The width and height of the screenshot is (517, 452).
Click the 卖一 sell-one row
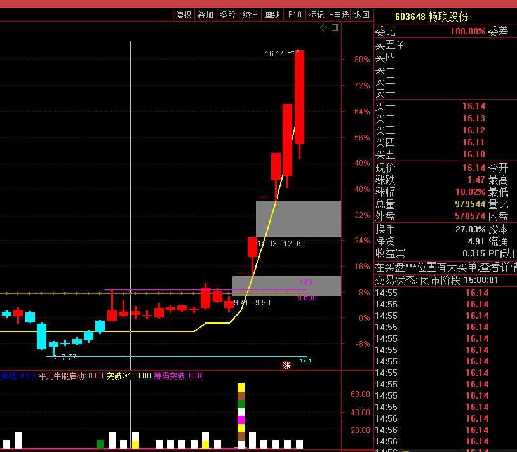coord(445,93)
